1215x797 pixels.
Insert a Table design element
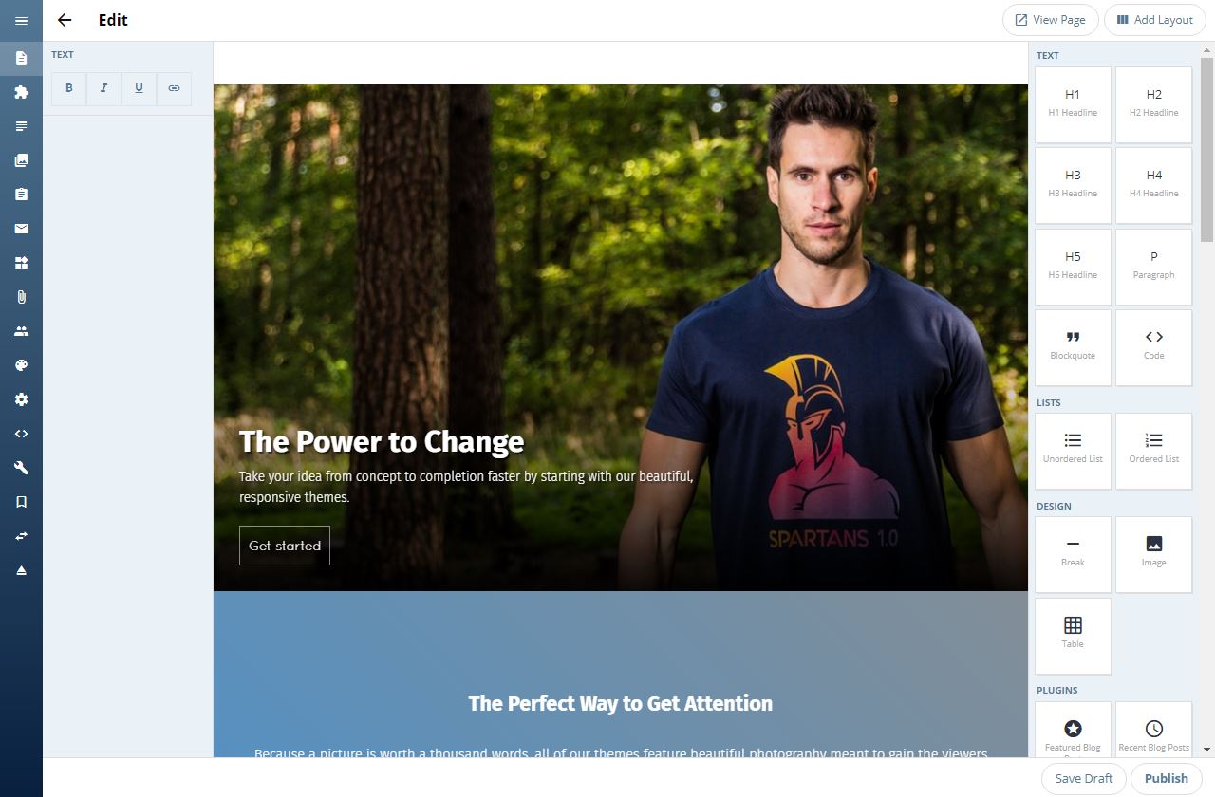tap(1073, 636)
